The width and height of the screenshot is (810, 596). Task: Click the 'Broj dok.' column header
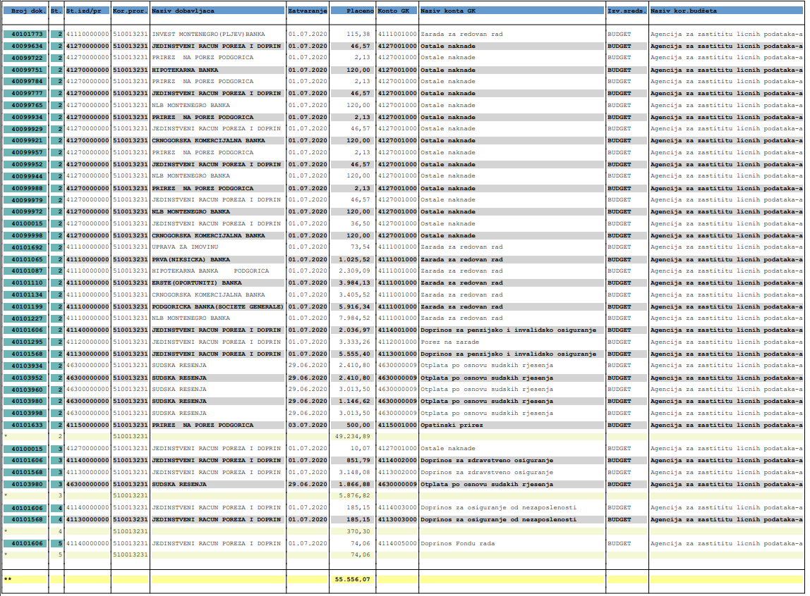coord(25,12)
